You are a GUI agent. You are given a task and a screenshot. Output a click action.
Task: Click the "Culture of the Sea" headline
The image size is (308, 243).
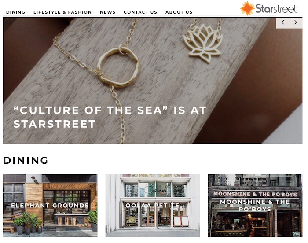[110, 117]
